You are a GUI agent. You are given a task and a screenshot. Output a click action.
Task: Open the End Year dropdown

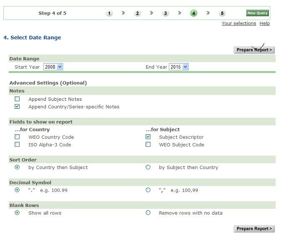tap(179, 67)
